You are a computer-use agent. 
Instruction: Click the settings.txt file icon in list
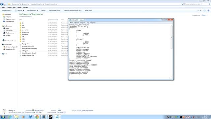pyautogui.click(x=20, y=51)
